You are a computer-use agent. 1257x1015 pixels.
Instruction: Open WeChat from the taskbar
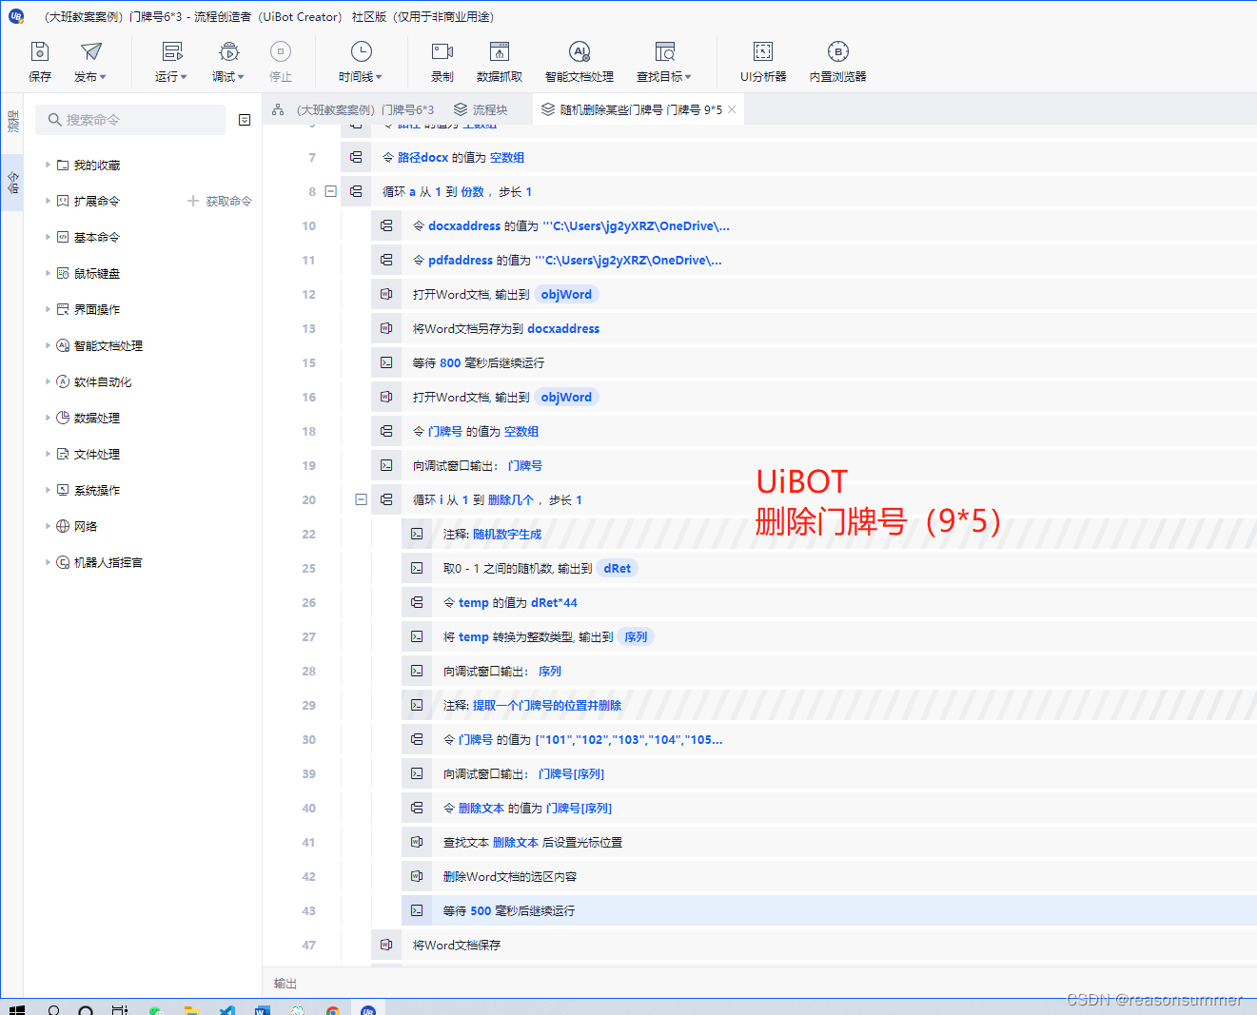pos(156,1011)
